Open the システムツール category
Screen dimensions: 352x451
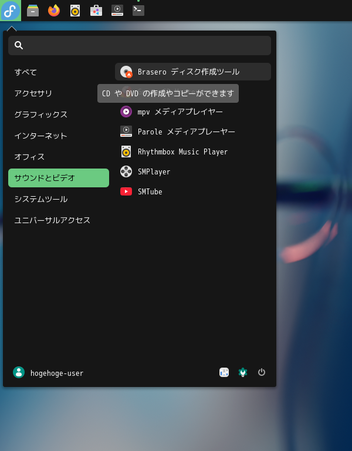pyautogui.click(x=59, y=199)
